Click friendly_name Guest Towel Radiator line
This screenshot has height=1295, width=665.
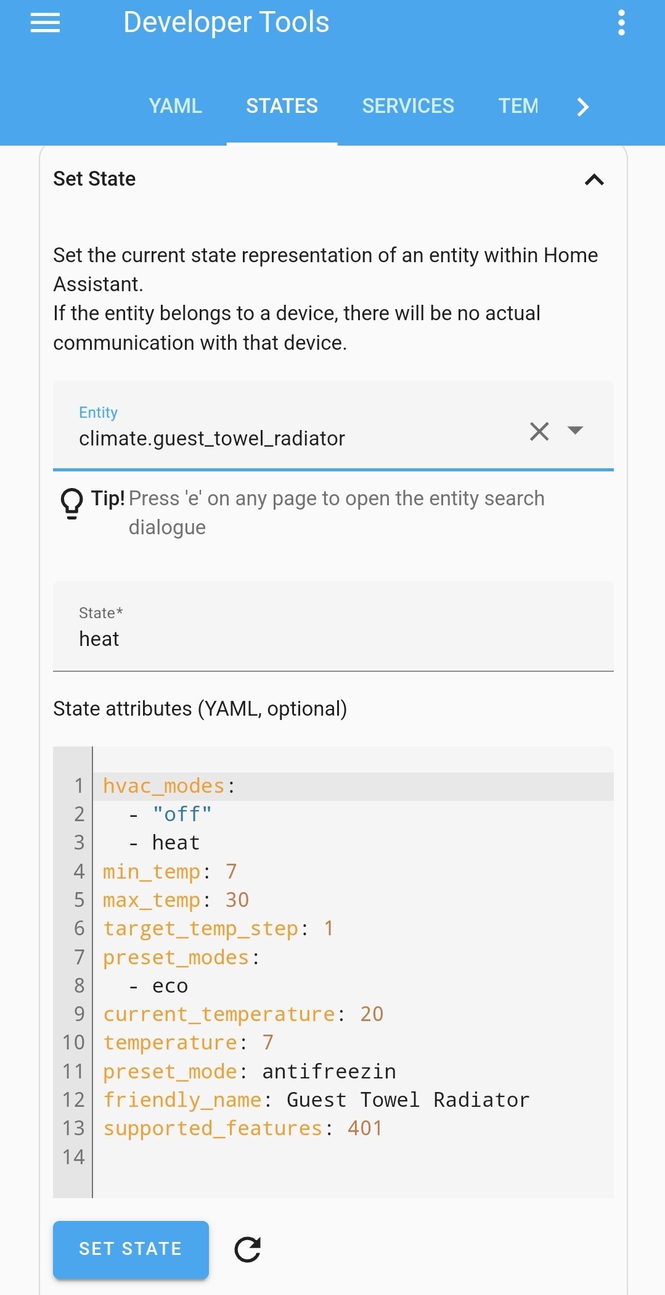tap(316, 1100)
